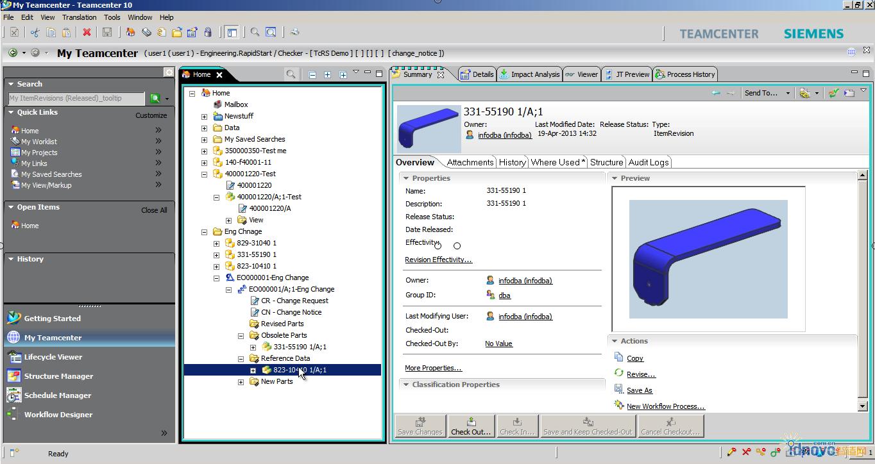Click the Copy action icon under Actions
Image resolution: width=875 pixels, height=464 pixels.
pyautogui.click(x=618, y=357)
